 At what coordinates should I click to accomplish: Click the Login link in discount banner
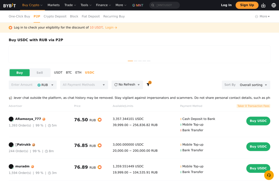coord(111,27)
